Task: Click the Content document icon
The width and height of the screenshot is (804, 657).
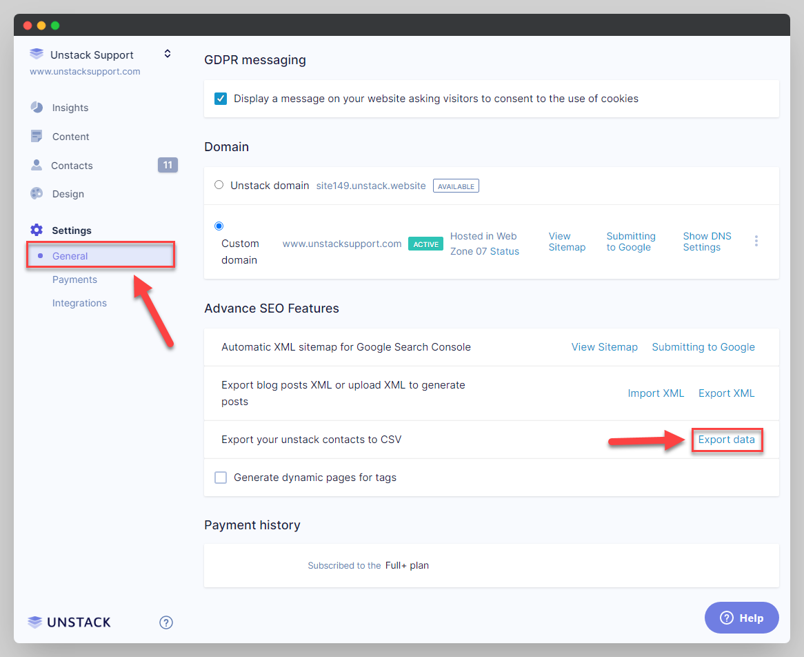Action: point(37,137)
